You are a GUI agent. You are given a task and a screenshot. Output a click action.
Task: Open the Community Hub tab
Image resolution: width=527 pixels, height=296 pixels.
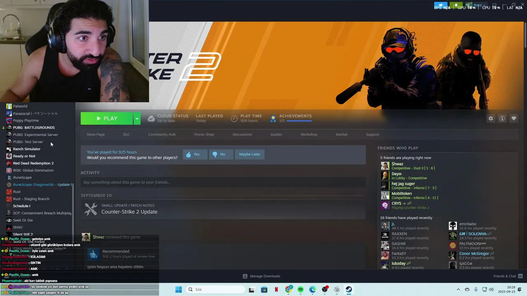(x=162, y=134)
